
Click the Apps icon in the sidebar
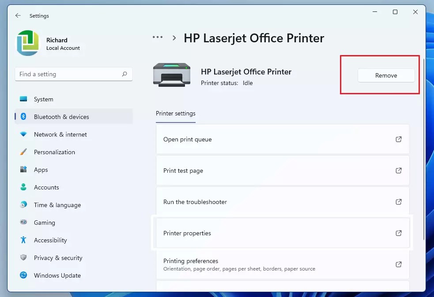pos(23,170)
